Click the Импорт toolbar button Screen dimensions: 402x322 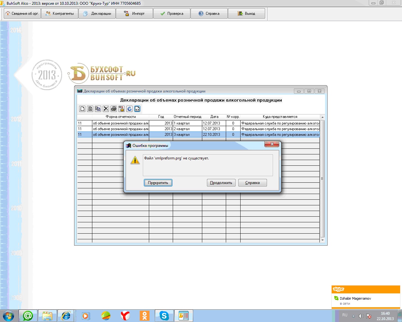[134, 14]
